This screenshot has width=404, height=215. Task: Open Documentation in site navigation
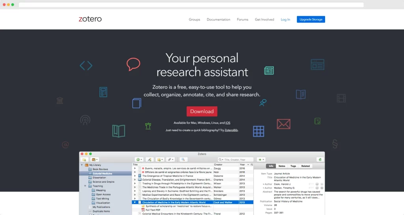pyautogui.click(x=219, y=20)
